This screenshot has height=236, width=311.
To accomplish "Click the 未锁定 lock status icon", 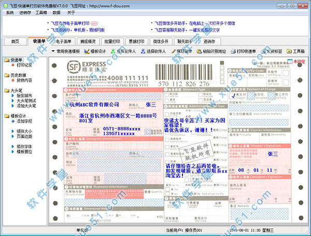I will [290, 62].
